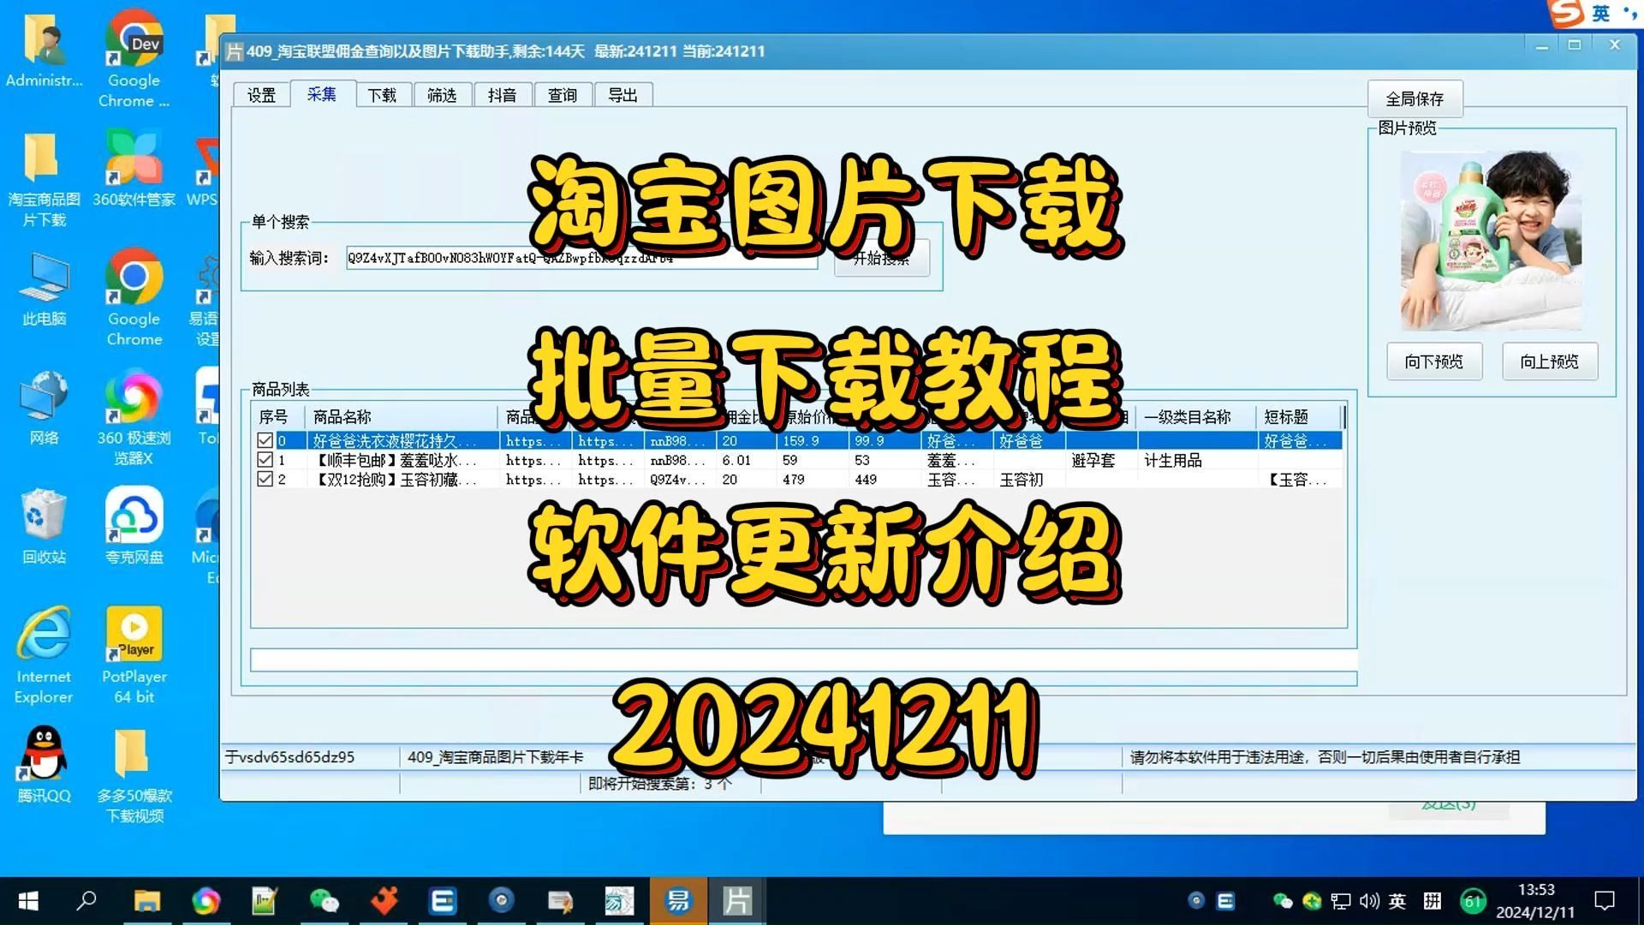This screenshot has width=1644, height=925.
Task: Switch to the 筛选 tab
Action: pos(442,95)
